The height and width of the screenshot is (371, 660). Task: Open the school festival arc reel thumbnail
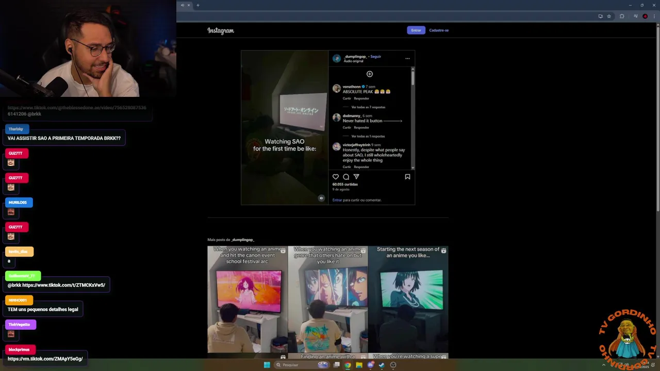tap(247, 299)
